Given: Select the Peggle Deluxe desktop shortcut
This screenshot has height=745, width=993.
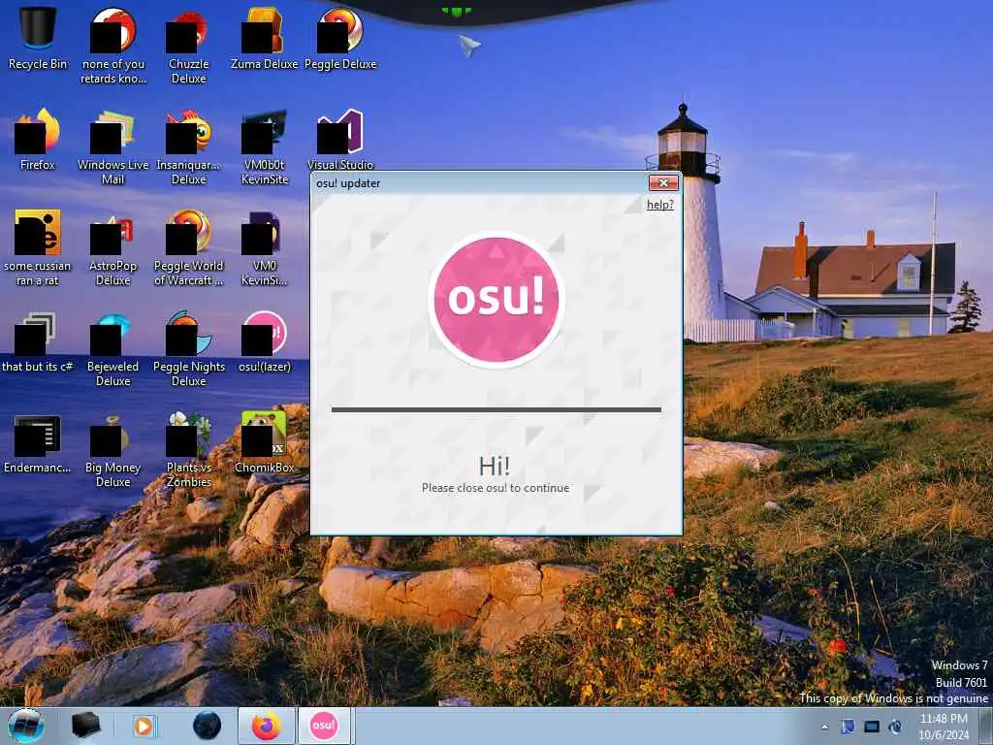Looking at the screenshot, I should tap(340, 38).
